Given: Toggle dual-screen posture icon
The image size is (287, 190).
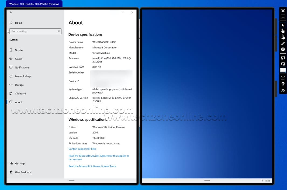Looking at the screenshot, I should (x=283, y=70).
